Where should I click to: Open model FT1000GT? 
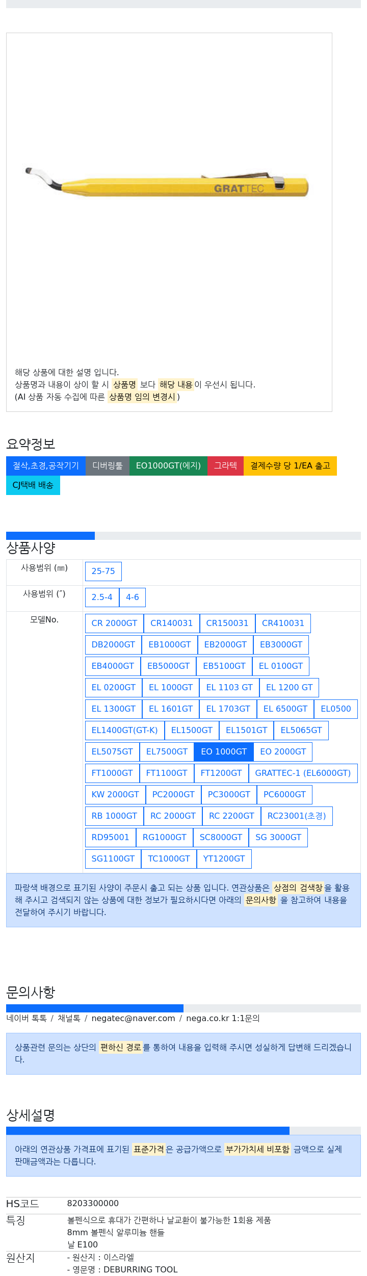(x=112, y=773)
